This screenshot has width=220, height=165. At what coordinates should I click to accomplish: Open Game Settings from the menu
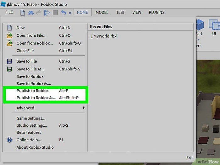pyautogui.click(x=31, y=118)
